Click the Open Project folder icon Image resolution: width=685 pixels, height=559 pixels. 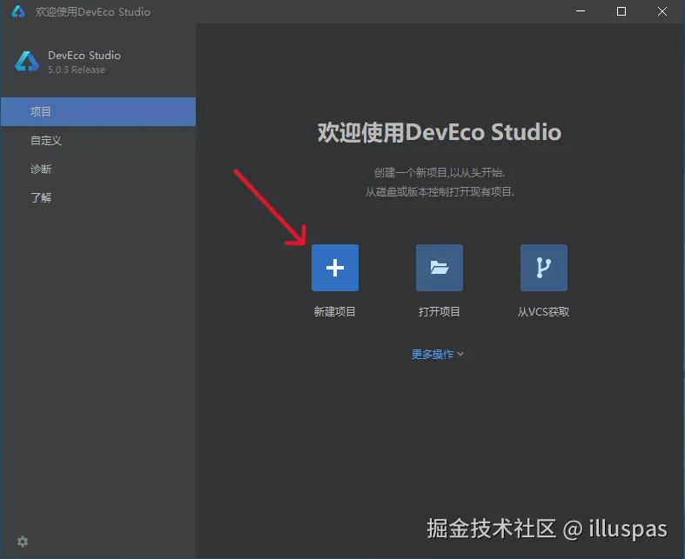[x=439, y=268]
